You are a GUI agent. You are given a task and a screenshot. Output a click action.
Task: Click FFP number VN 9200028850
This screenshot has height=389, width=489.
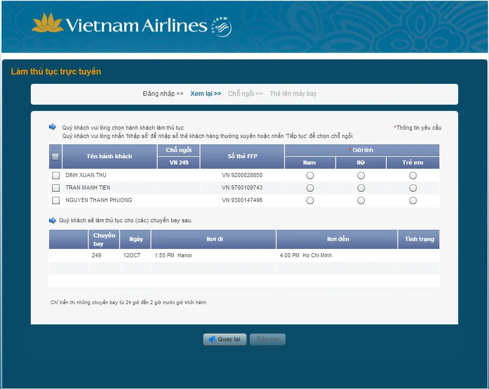242,175
